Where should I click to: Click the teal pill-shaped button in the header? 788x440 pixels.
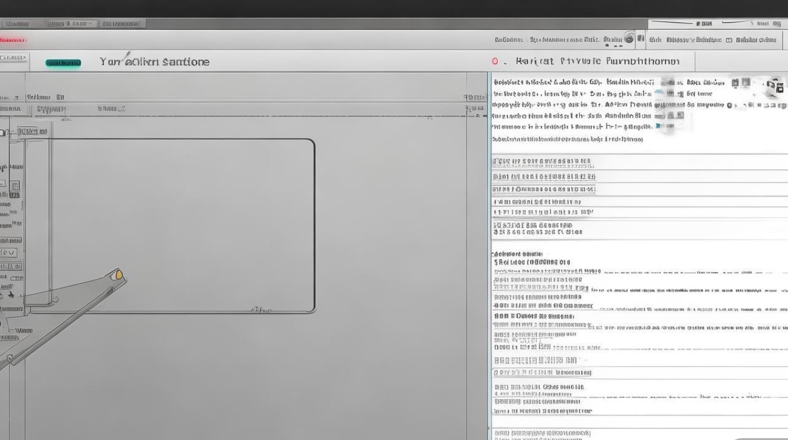pyautogui.click(x=63, y=63)
